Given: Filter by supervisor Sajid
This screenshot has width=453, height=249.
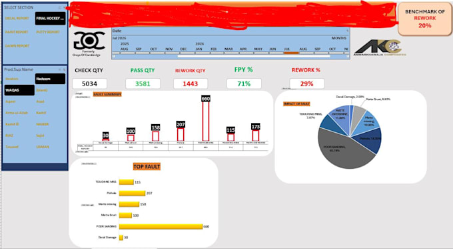Looking at the screenshot, I should [x=41, y=136].
